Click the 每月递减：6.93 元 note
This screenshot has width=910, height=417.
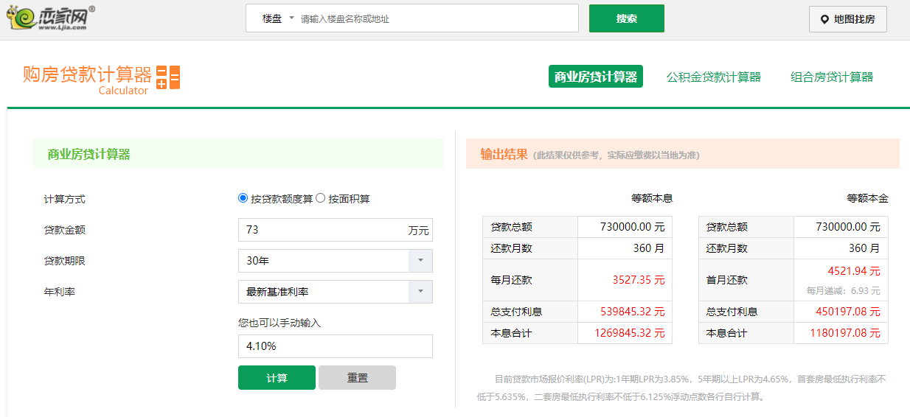point(843,291)
